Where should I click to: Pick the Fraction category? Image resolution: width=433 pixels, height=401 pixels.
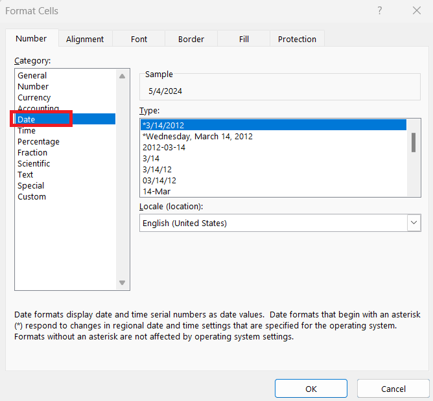click(x=65, y=153)
